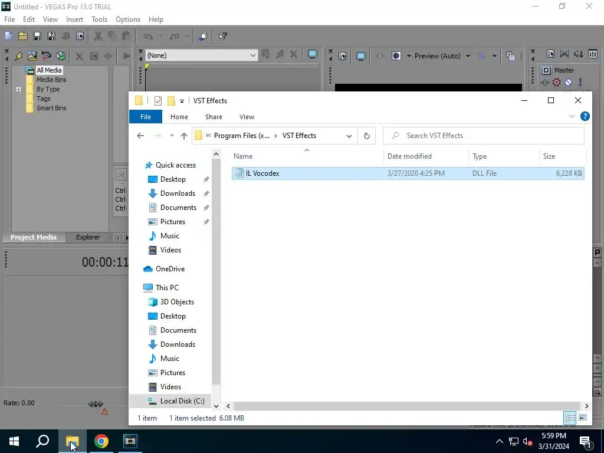The image size is (604, 453).
Task: Click the Save As toolbar icon
Action: 51,36
